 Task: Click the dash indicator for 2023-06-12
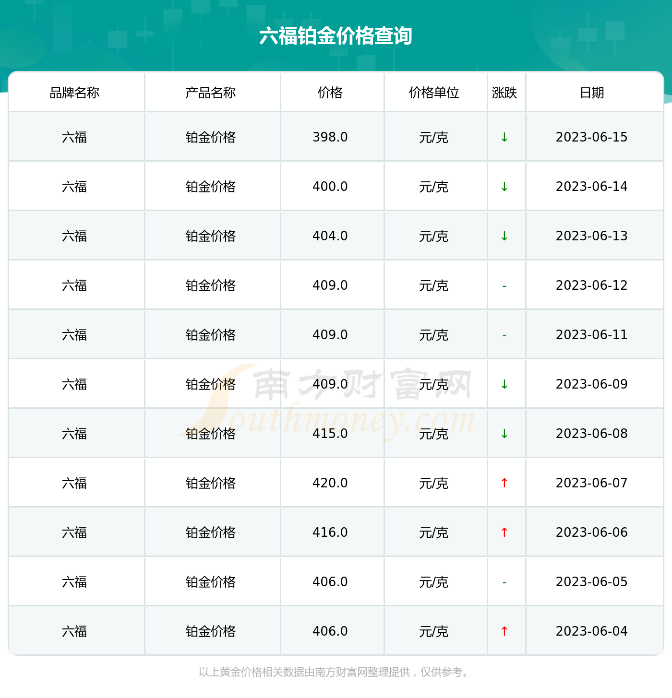click(x=504, y=286)
